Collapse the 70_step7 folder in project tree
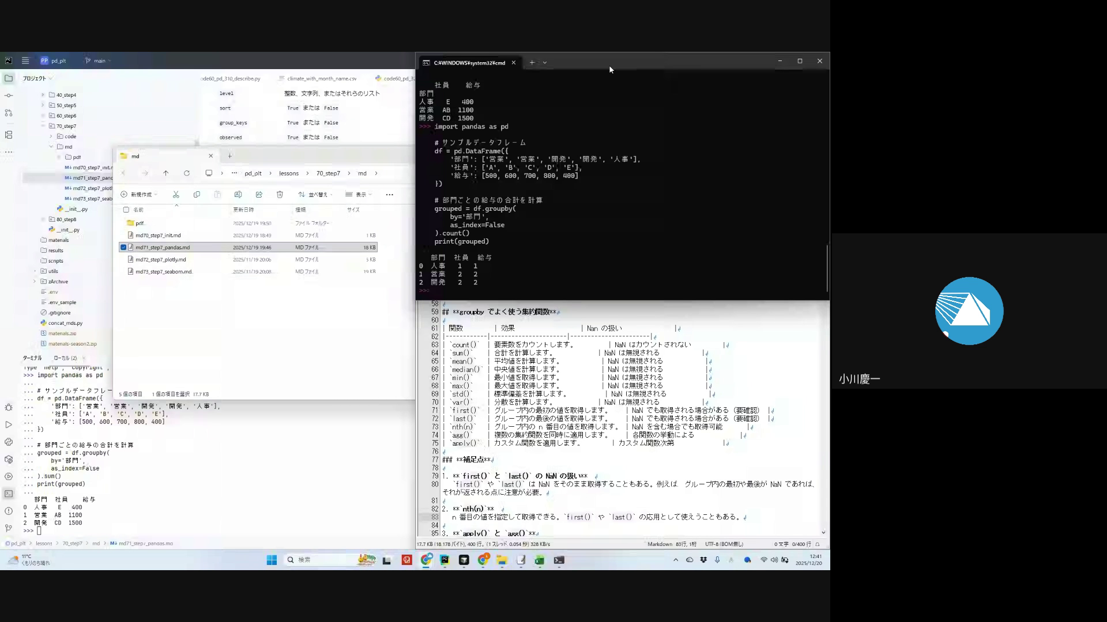The height and width of the screenshot is (622, 1107). coord(43,126)
